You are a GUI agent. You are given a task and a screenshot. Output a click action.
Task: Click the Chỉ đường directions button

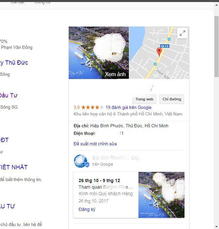(172, 99)
